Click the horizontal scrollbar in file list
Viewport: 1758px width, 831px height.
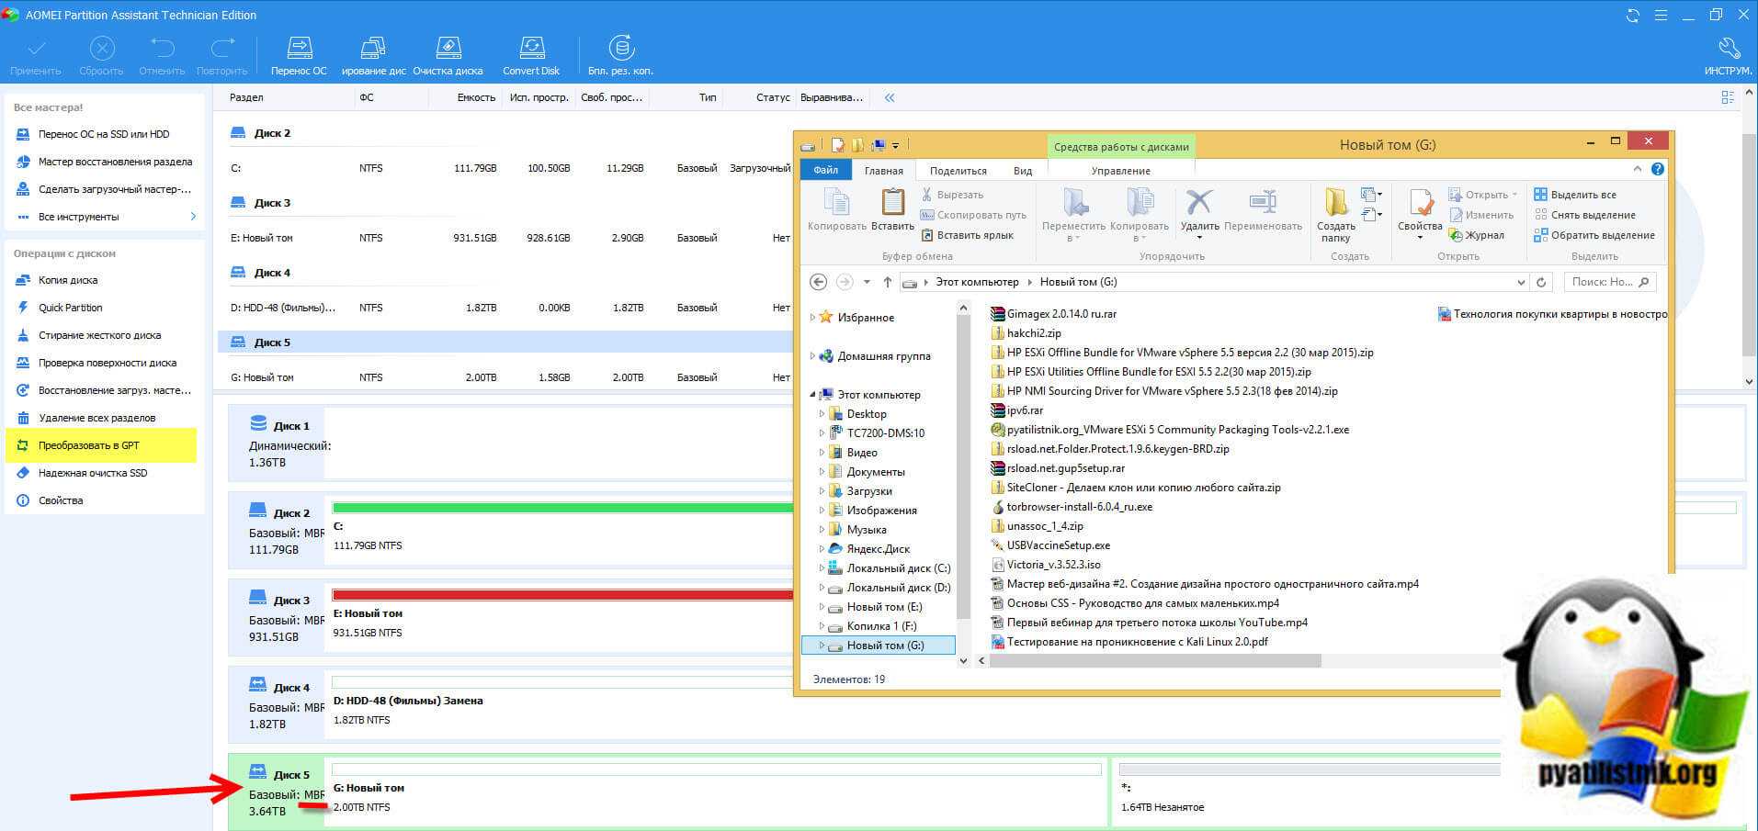[x=1153, y=661]
